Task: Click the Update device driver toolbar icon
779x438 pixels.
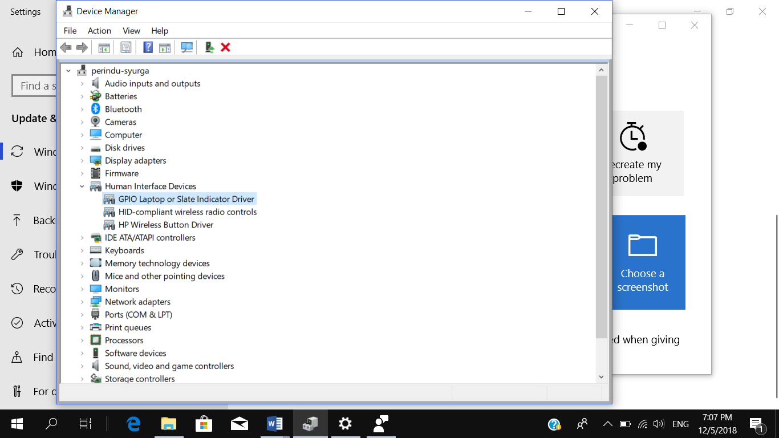Action: [209, 47]
